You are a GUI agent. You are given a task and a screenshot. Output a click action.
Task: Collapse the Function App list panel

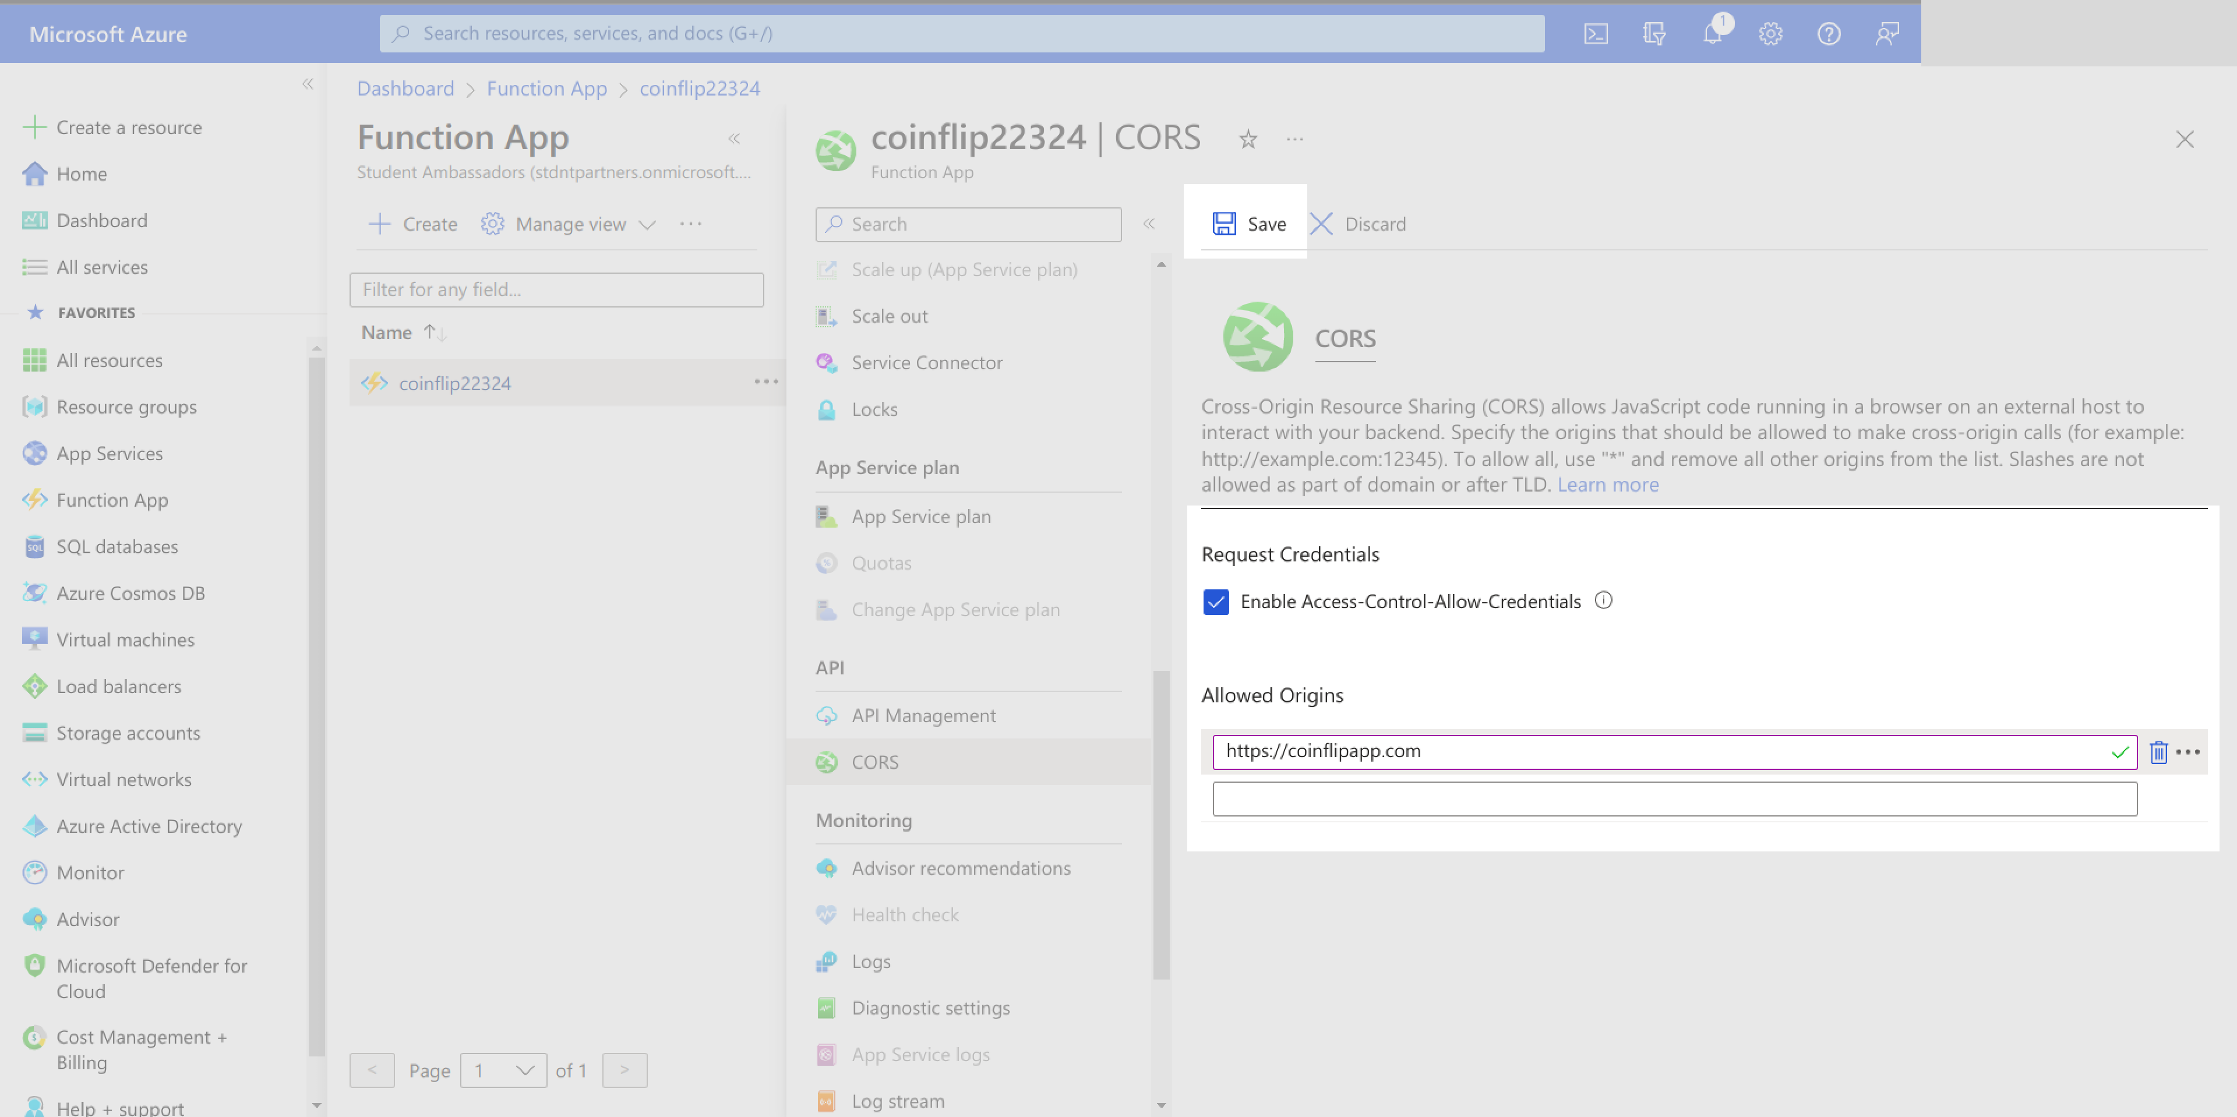click(x=734, y=139)
